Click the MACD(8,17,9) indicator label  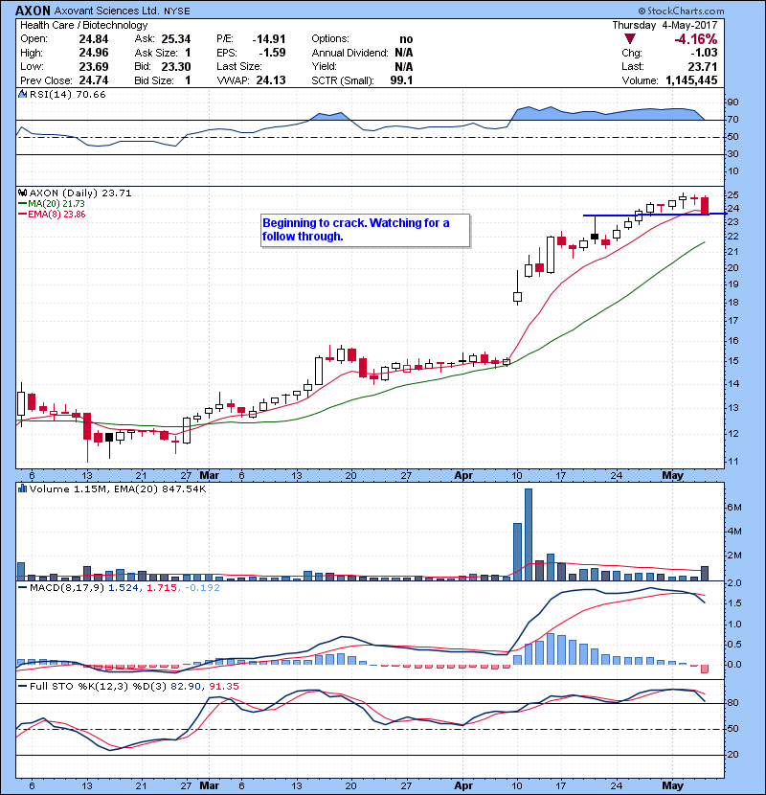pos(67,588)
